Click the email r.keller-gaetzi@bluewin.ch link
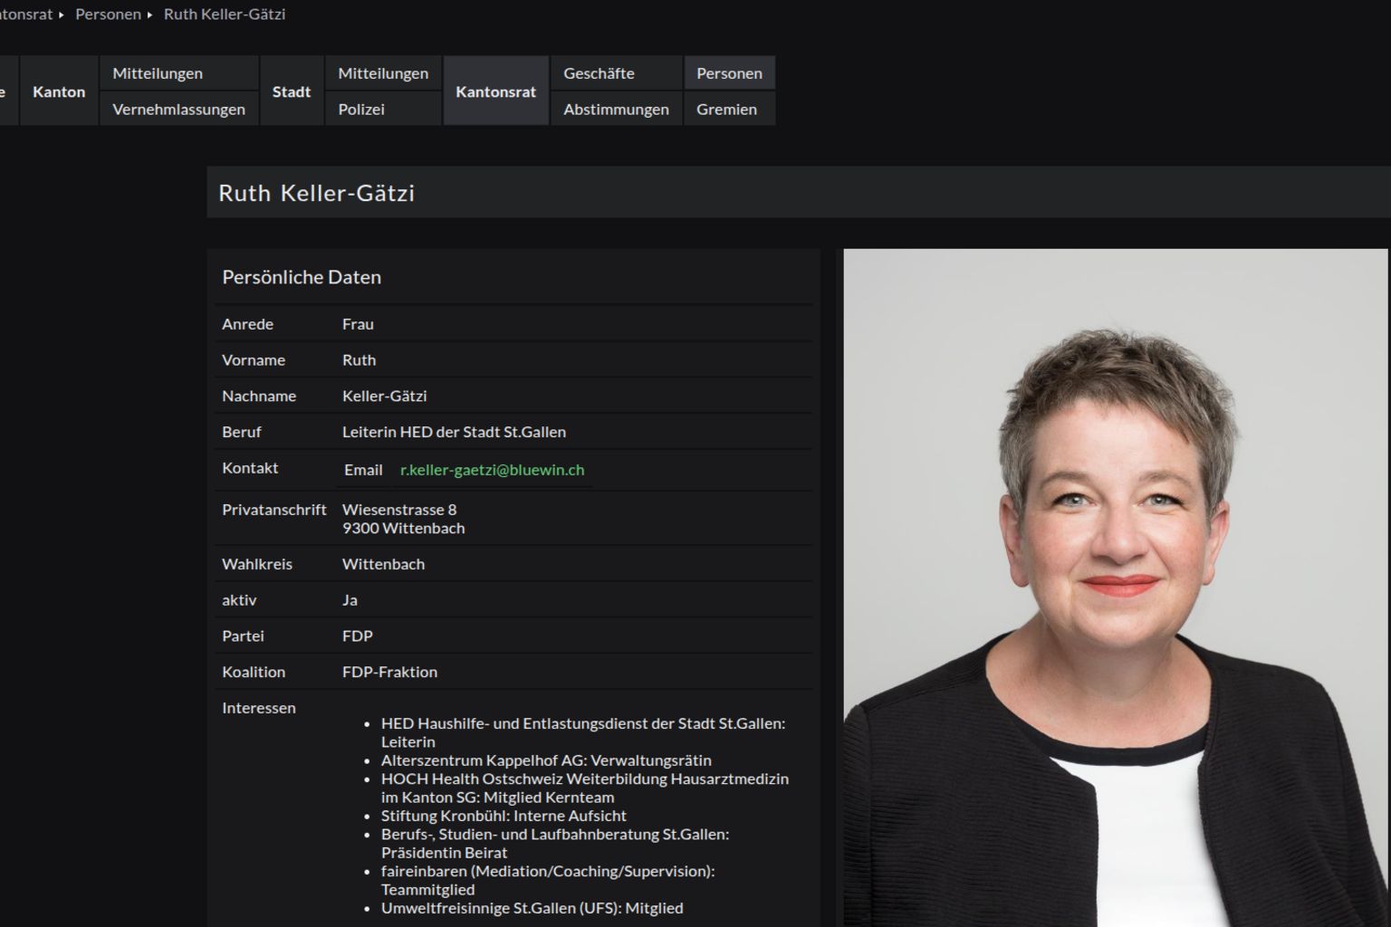Screen dimensions: 1391x927 [492, 470]
